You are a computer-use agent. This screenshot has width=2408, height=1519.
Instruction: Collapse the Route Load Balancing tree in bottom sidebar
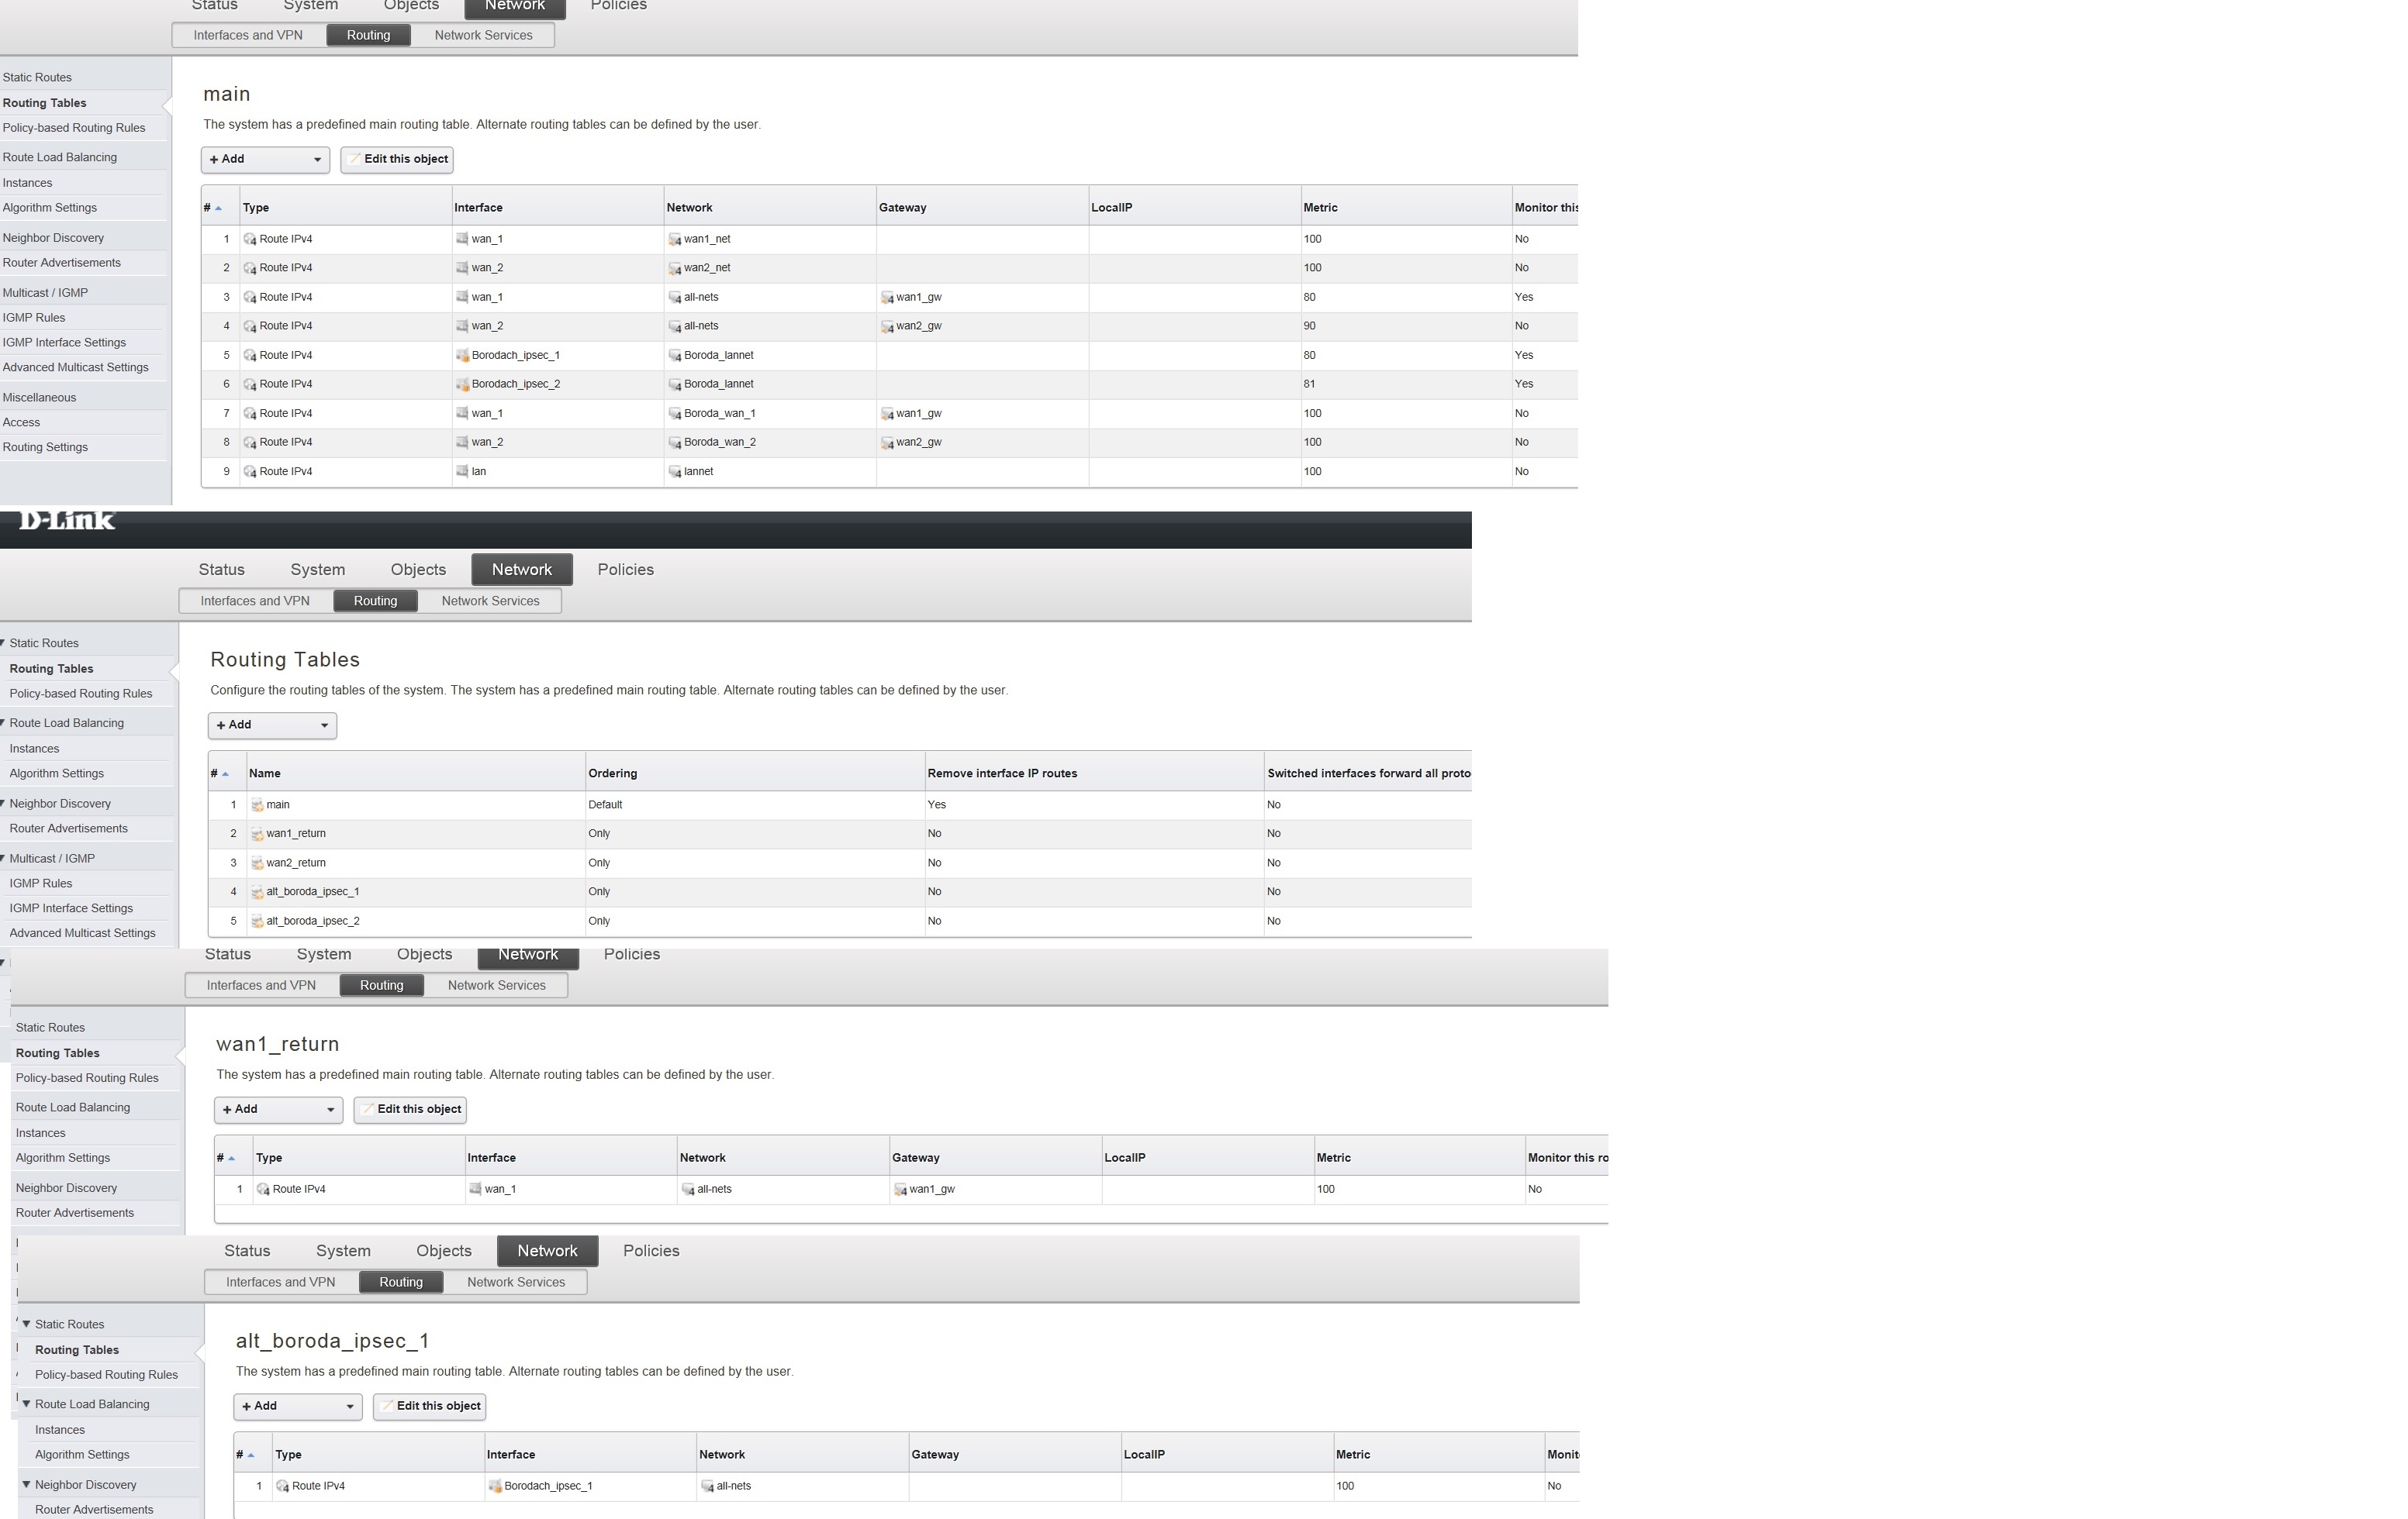point(27,1404)
